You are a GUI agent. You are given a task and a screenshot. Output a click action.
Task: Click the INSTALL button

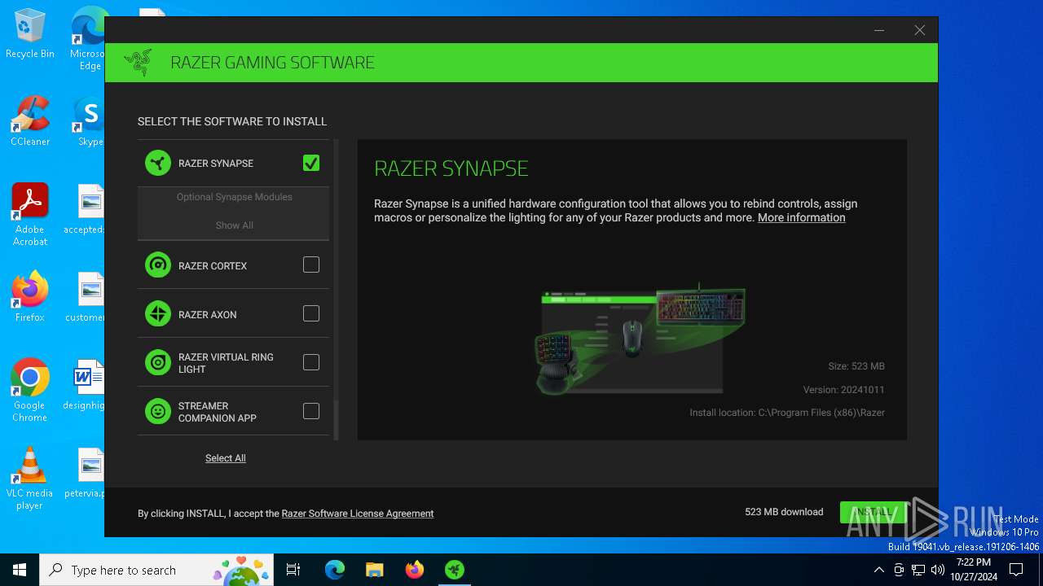tap(874, 512)
